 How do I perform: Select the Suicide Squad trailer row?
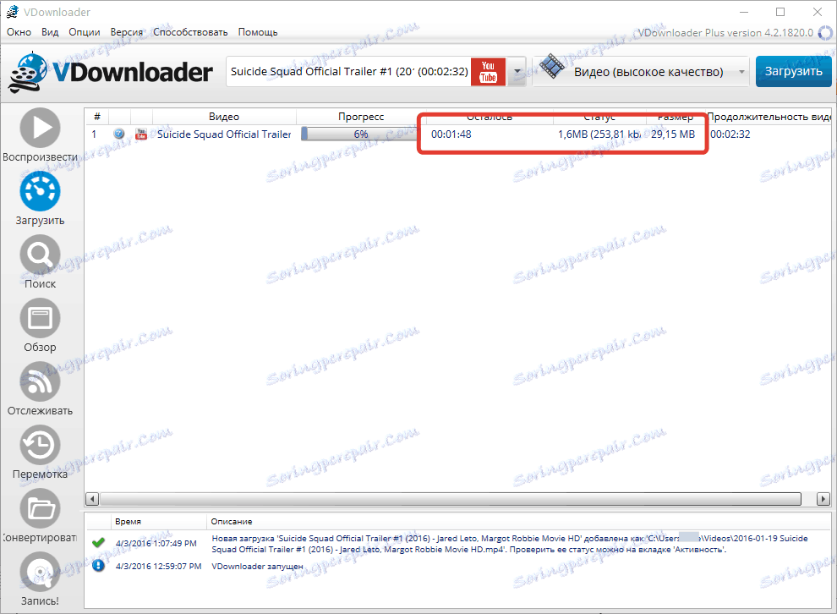[x=223, y=134]
